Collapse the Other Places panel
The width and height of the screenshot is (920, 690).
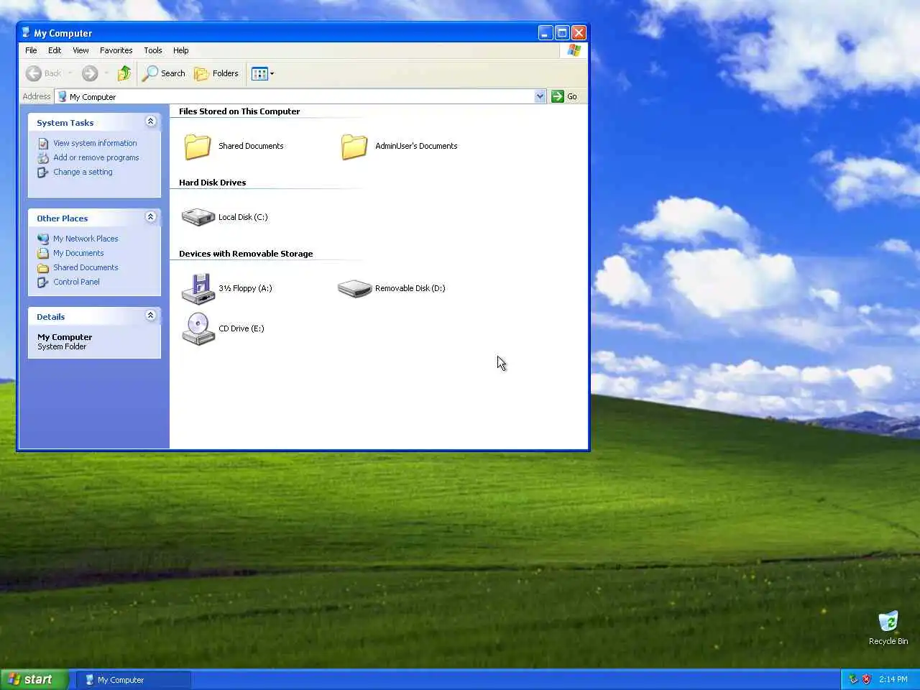[x=150, y=217]
